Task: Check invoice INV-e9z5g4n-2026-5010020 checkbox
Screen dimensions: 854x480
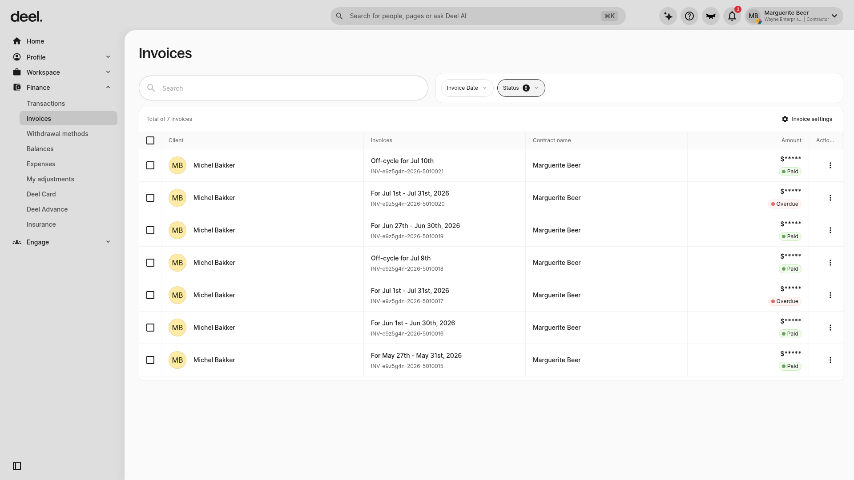Action: (x=150, y=198)
